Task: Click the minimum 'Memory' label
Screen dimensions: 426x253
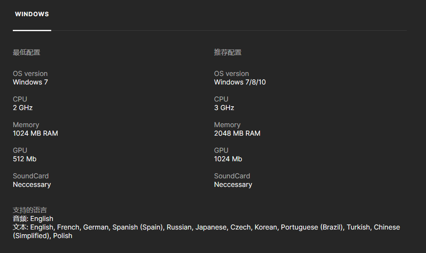Action: tap(26, 125)
